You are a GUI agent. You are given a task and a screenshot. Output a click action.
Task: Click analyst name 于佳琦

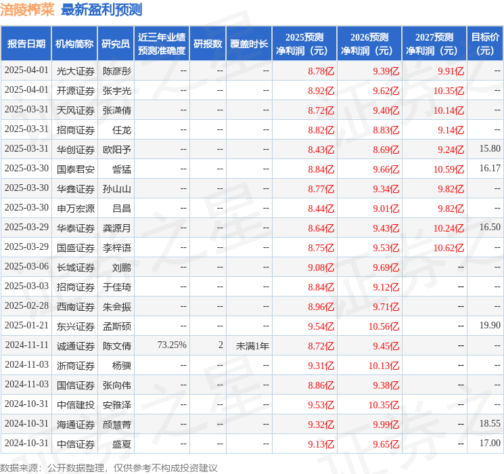(x=116, y=287)
